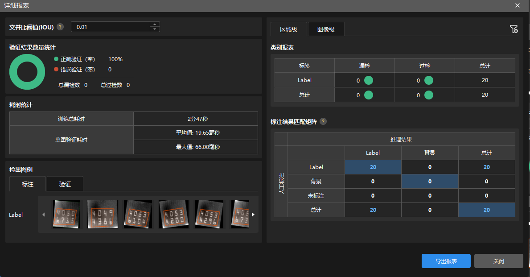Show more thumbnails with the right arrow

pos(253,215)
